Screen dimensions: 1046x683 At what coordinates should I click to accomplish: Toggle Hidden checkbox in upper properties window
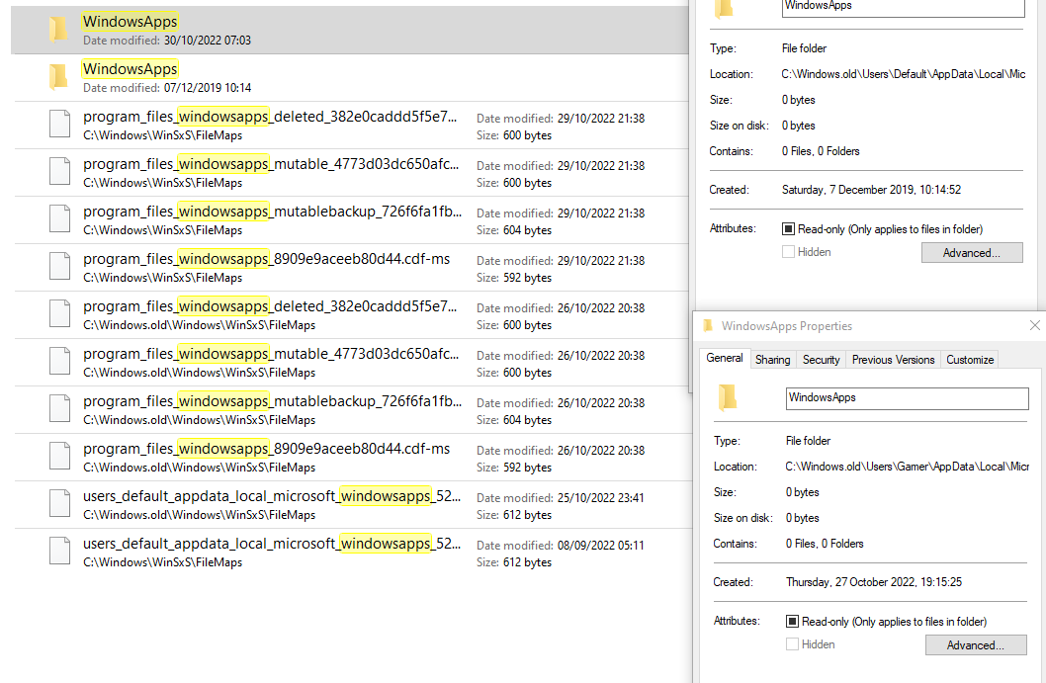point(789,251)
